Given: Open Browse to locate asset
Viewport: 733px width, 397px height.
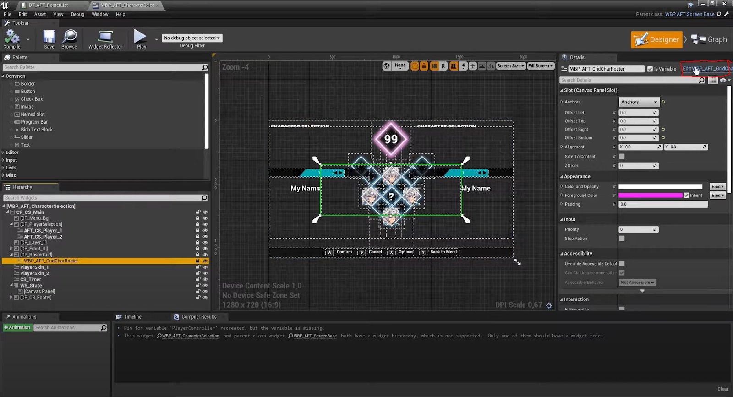Looking at the screenshot, I should click(69, 37).
